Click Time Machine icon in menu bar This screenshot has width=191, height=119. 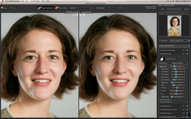point(168,1)
